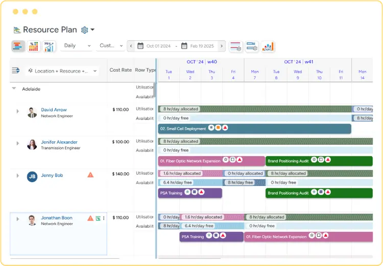The image size is (383, 266).
Task: Click red triangle icon on Small Cell Deployment
Action: 225,127
